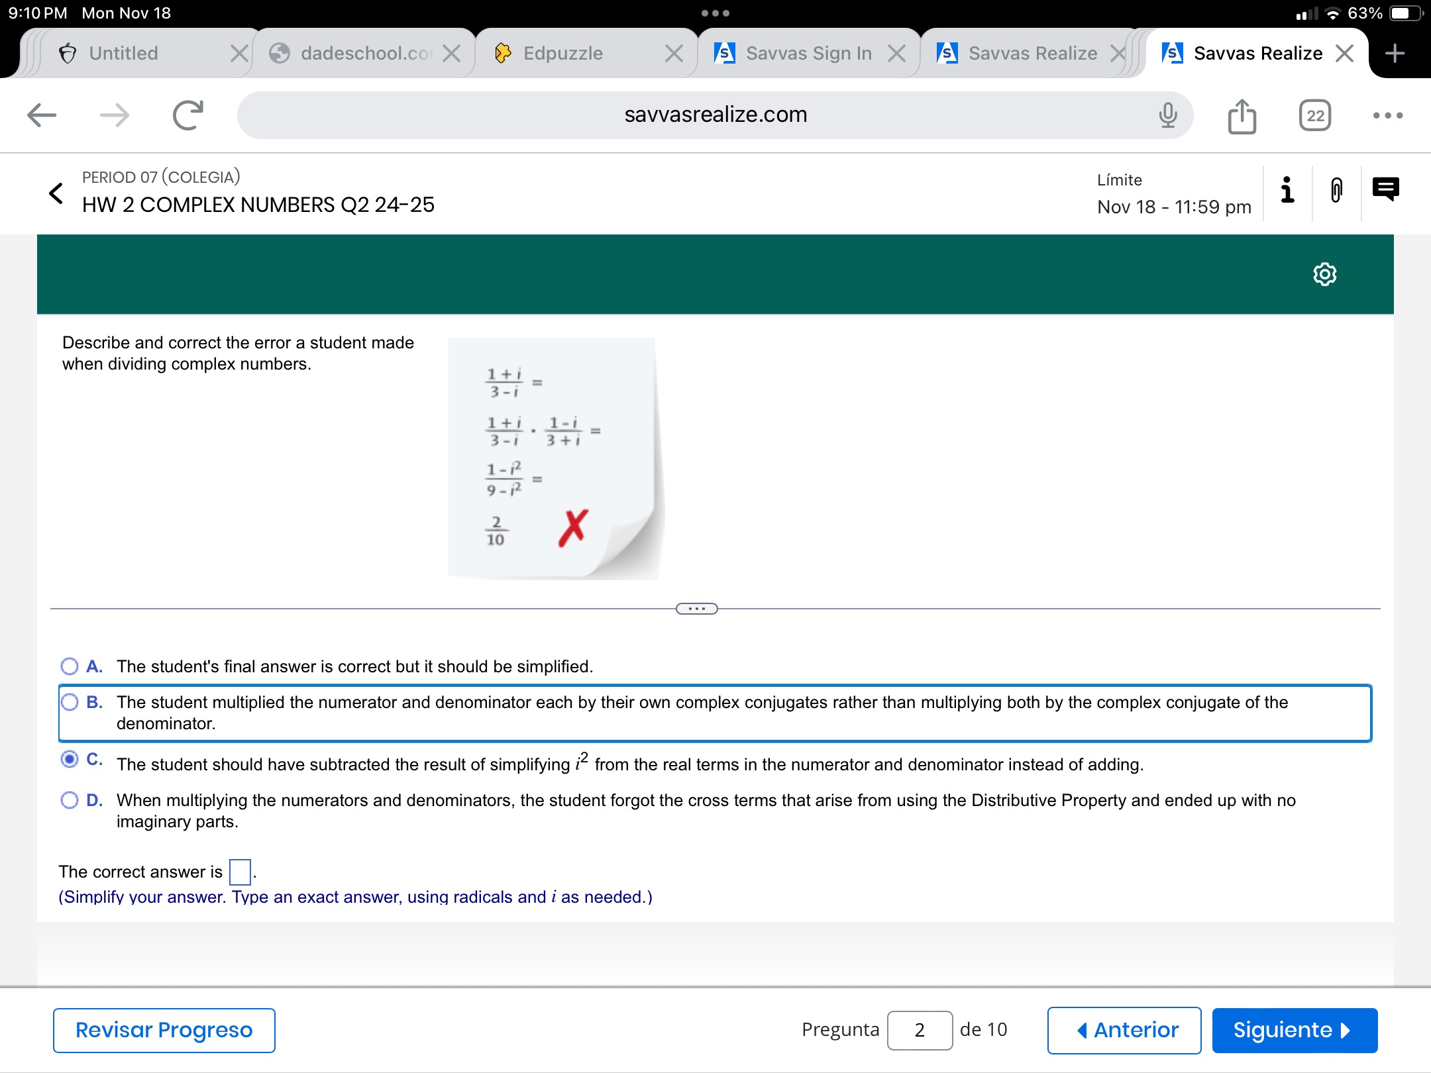Select answer option D radio button

[70, 800]
